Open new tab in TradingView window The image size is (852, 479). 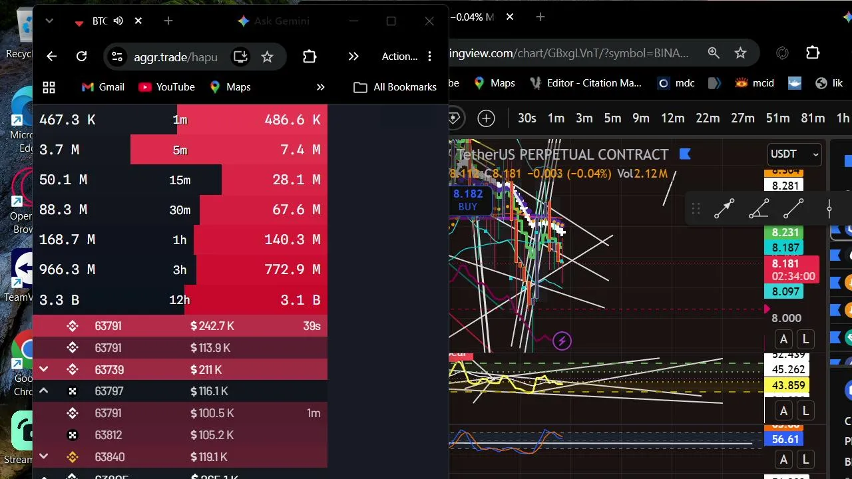(x=540, y=17)
